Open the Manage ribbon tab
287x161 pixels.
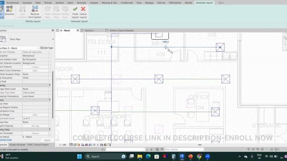[149, 3]
